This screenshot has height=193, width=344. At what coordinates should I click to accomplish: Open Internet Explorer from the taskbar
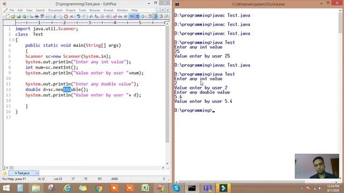(67, 188)
